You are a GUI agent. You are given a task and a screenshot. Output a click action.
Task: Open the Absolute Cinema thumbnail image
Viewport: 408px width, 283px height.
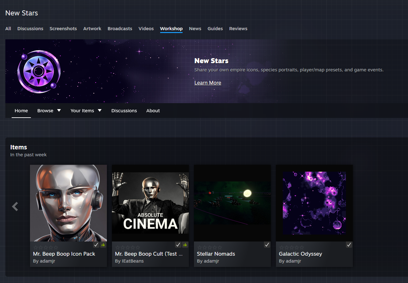(x=150, y=203)
